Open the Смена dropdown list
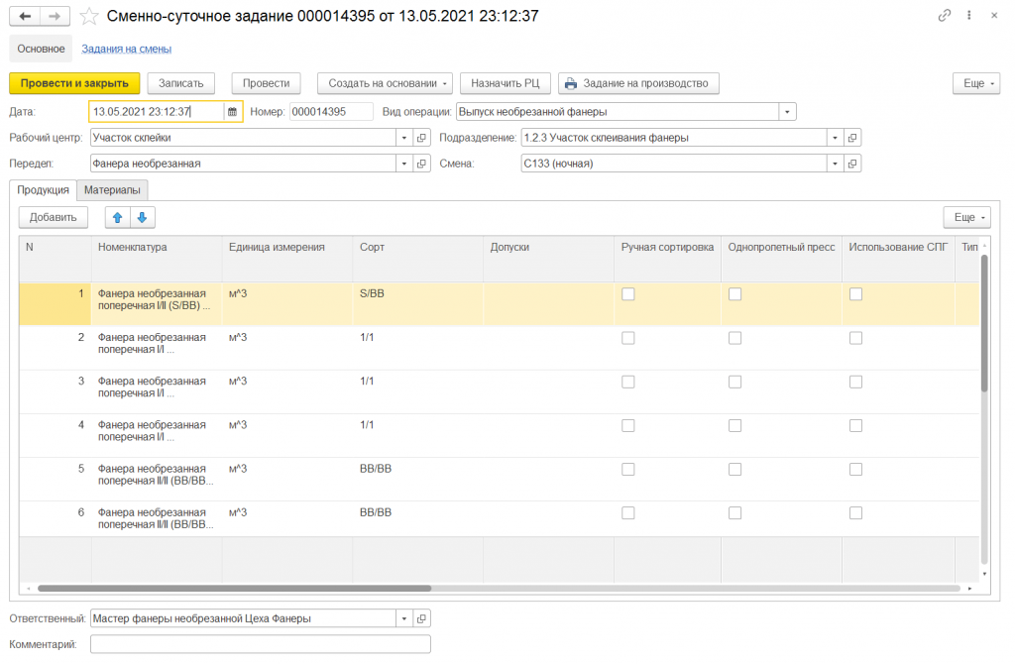This screenshot has height=664, width=1015. (x=836, y=164)
